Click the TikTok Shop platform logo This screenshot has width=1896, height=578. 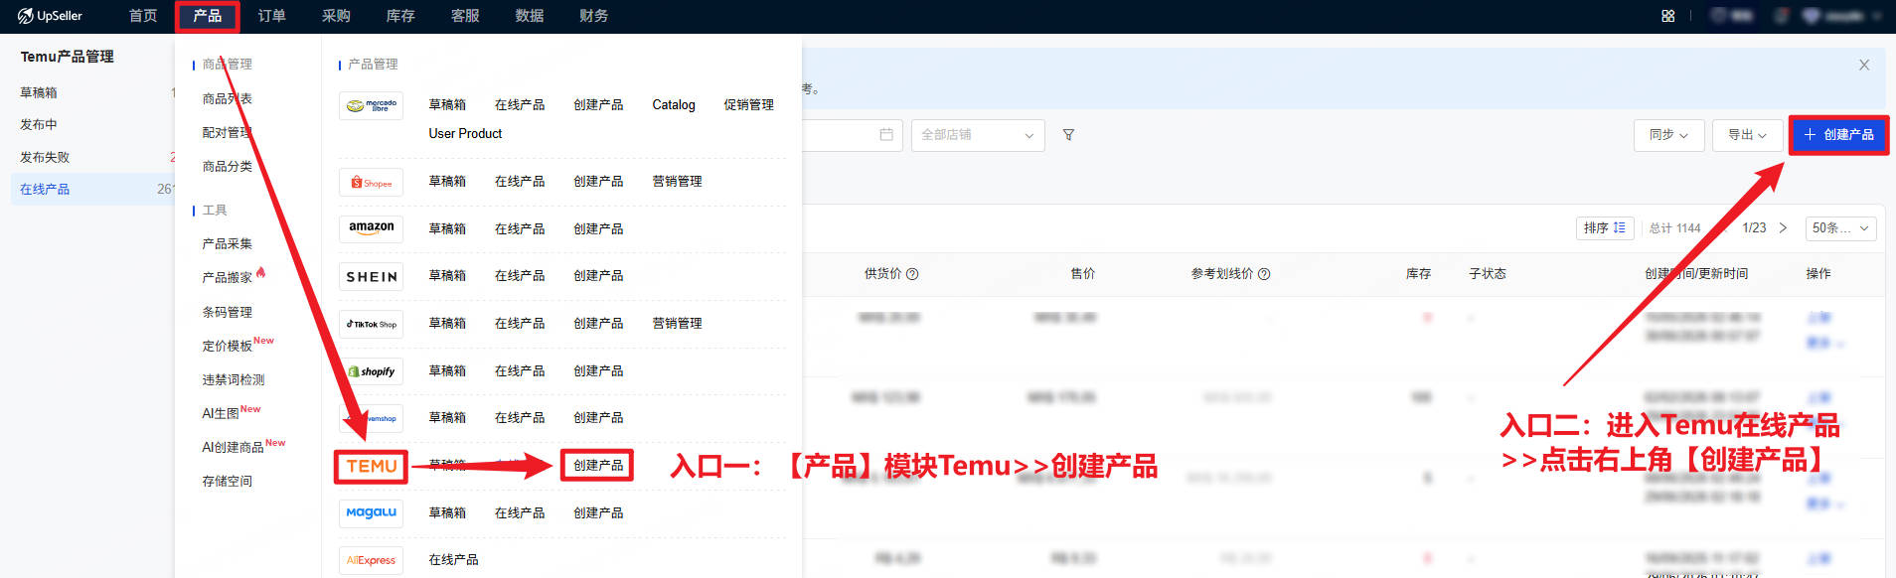(371, 324)
